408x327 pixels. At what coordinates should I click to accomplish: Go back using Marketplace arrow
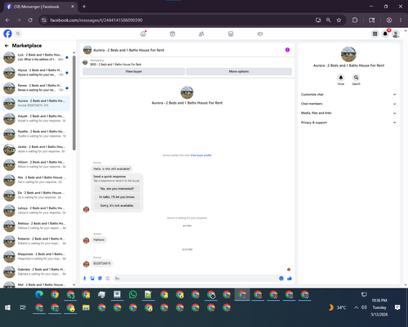[x=7, y=46]
